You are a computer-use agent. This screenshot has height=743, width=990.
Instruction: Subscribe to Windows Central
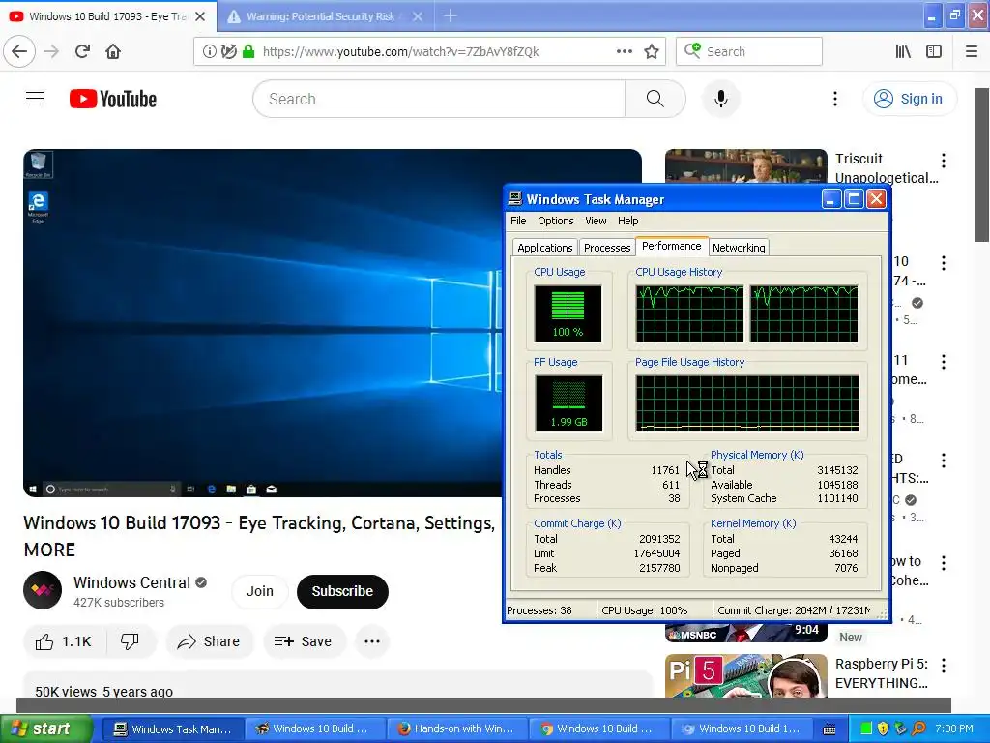342,591
